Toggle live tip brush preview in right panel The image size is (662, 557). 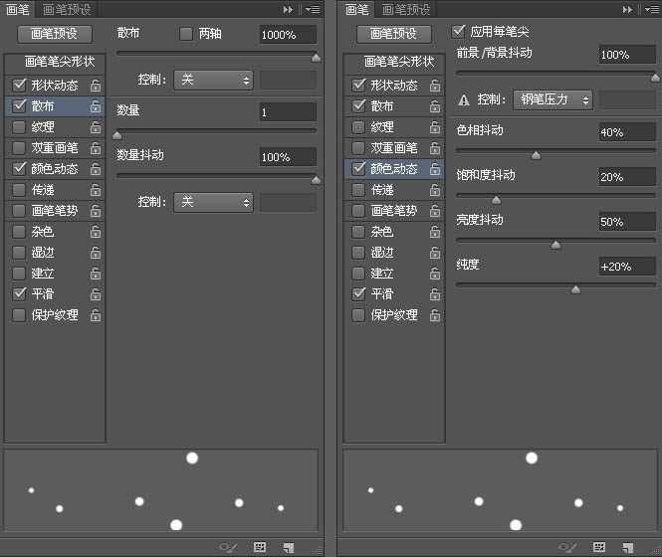tap(567, 548)
